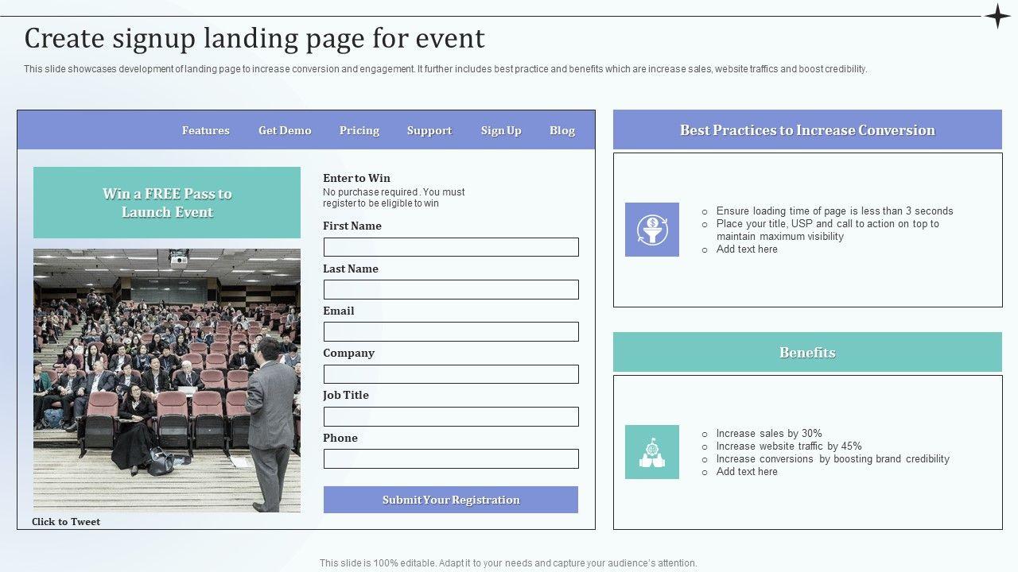This screenshot has height=572, width=1018.
Task: Click the four-point star decoration icon
Action: tap(997, 16)
